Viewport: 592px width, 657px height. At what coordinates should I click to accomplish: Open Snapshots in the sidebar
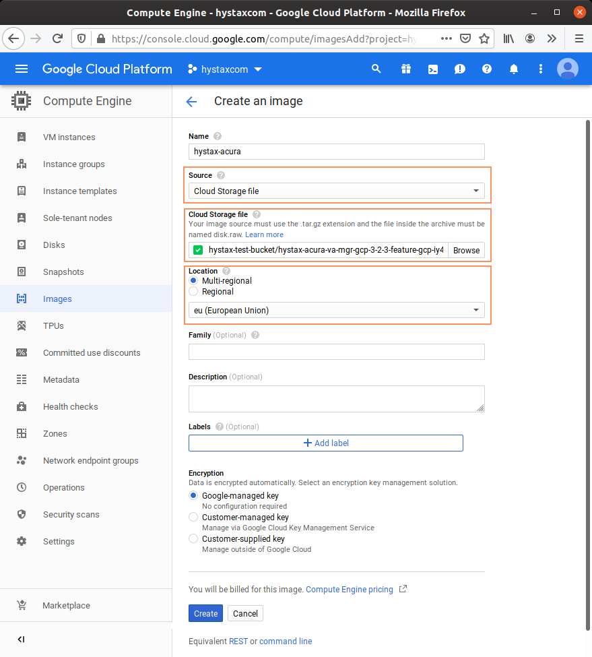tap(63, 272)
